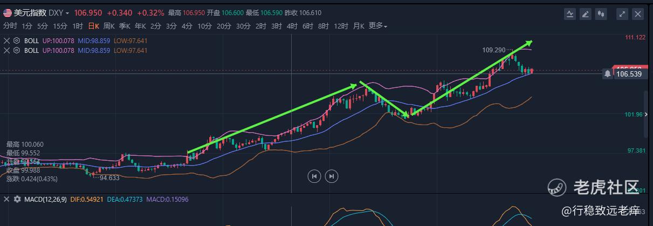Expand chart to fullscreen
The image size is (653, 226).
tap(622, 15)
